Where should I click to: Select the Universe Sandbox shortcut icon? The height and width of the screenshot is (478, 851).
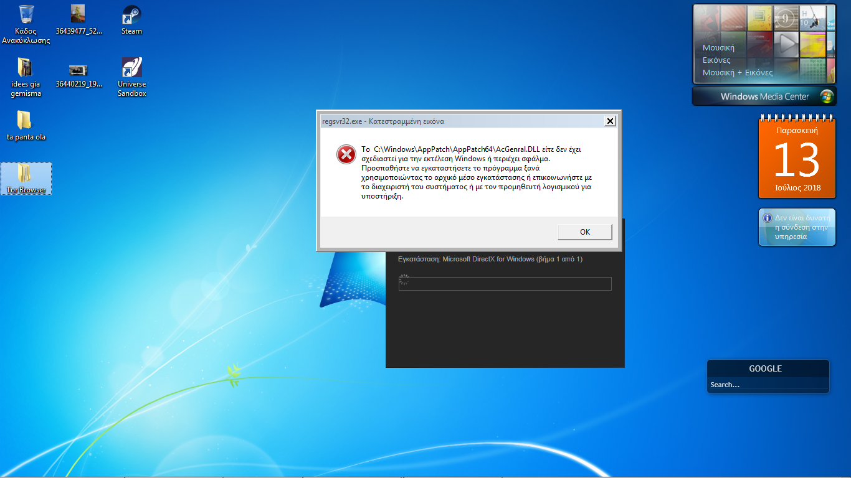tap(131, 77)
